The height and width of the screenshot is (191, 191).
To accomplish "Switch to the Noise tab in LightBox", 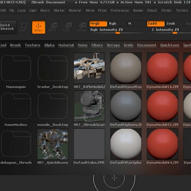I will point(83,45).
